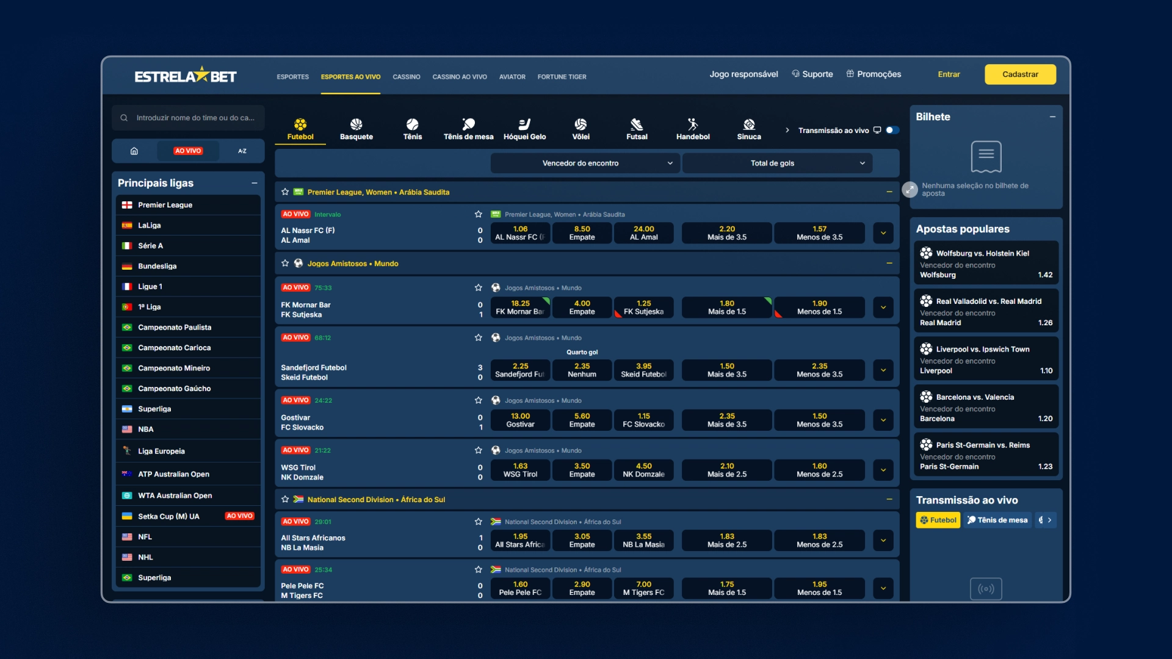The width and height of the screenshot is (1172, 659).
Task: Collapse Premier League Women section
Action: pyautogui.click(x=889, y=192)
